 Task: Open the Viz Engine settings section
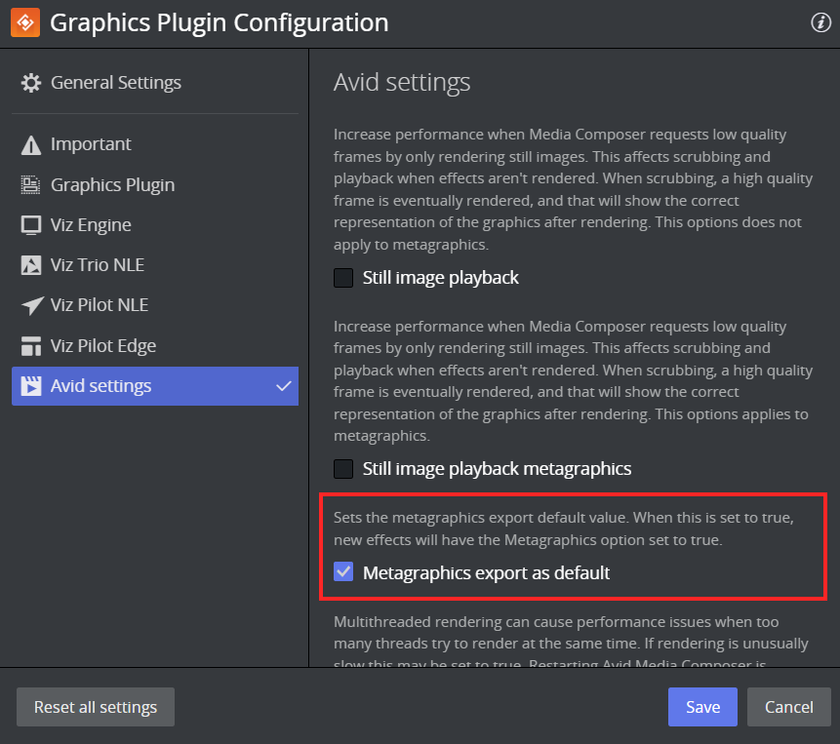[91, 225]
